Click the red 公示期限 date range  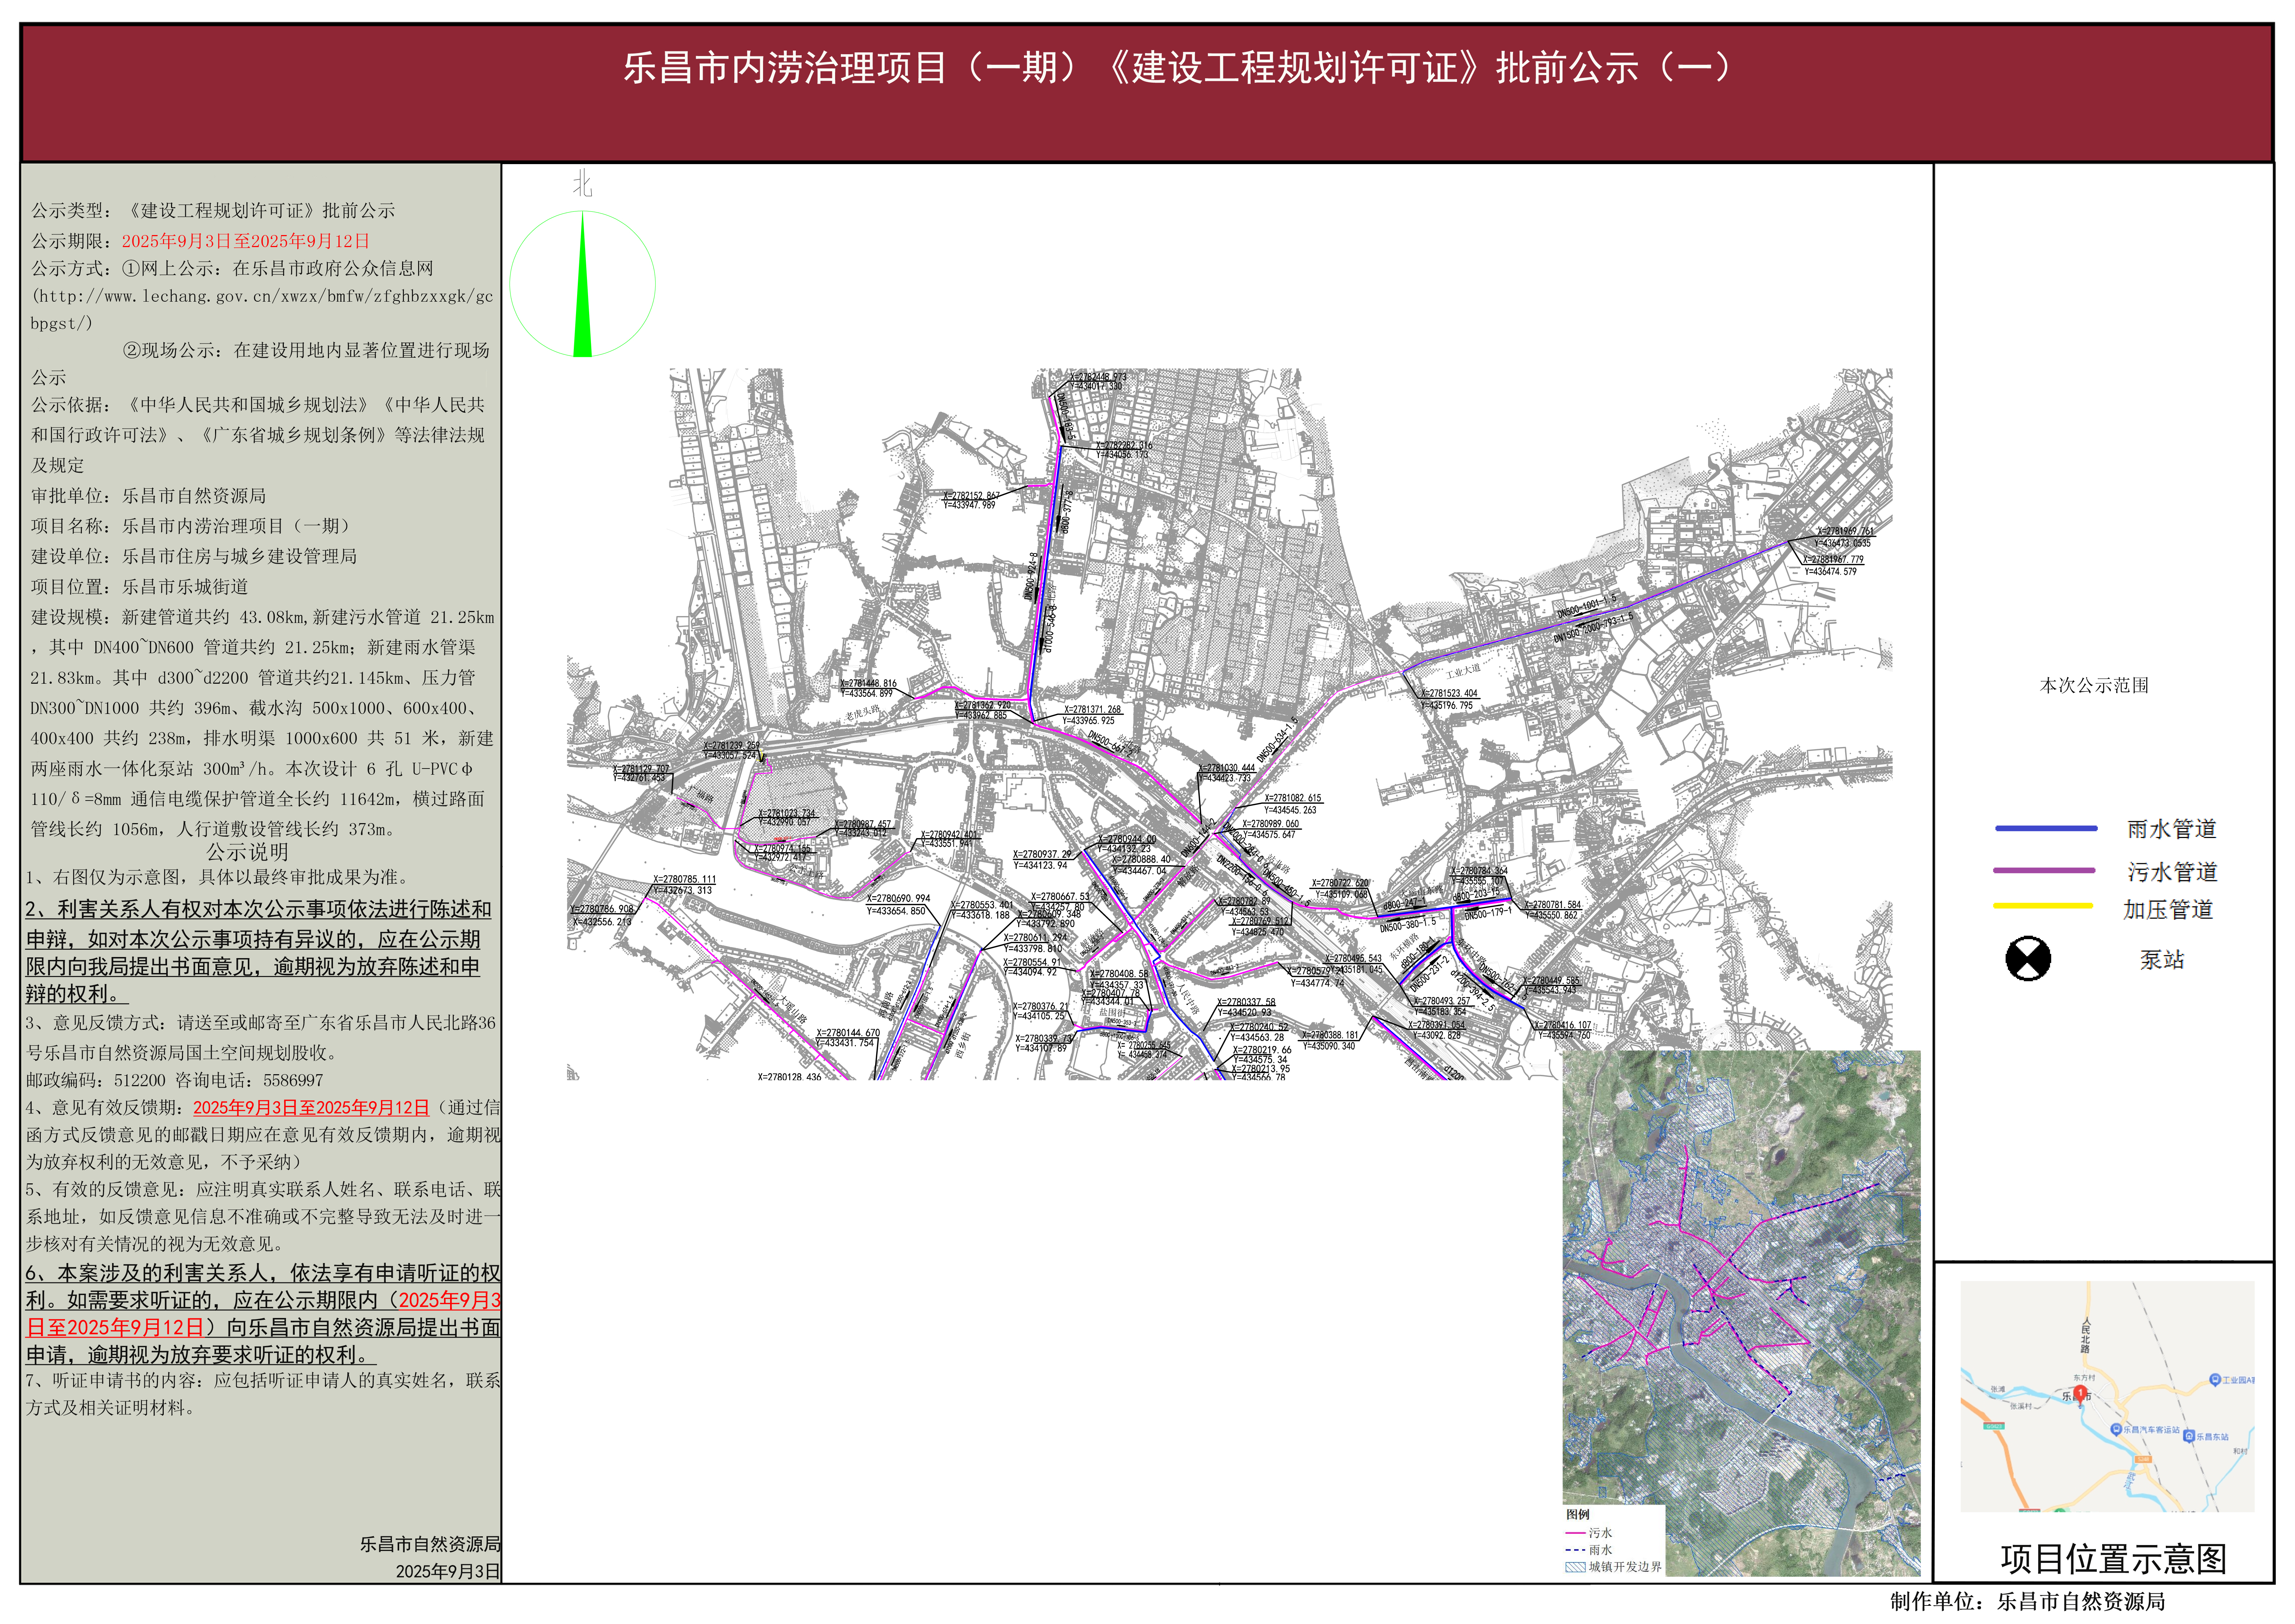coord(246,241)
